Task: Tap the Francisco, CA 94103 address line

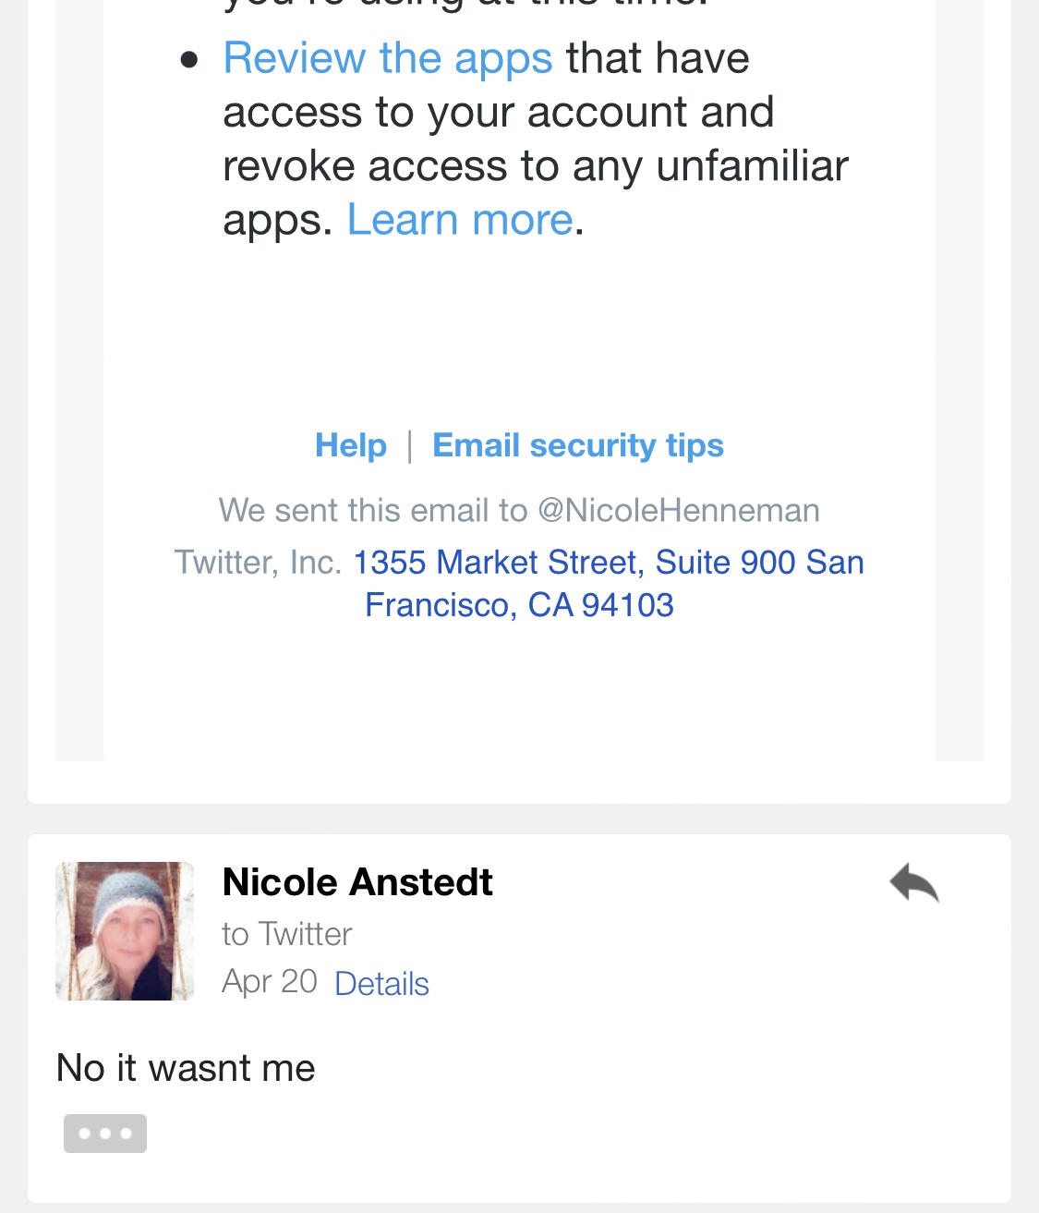Action: [x=519, y=605]
